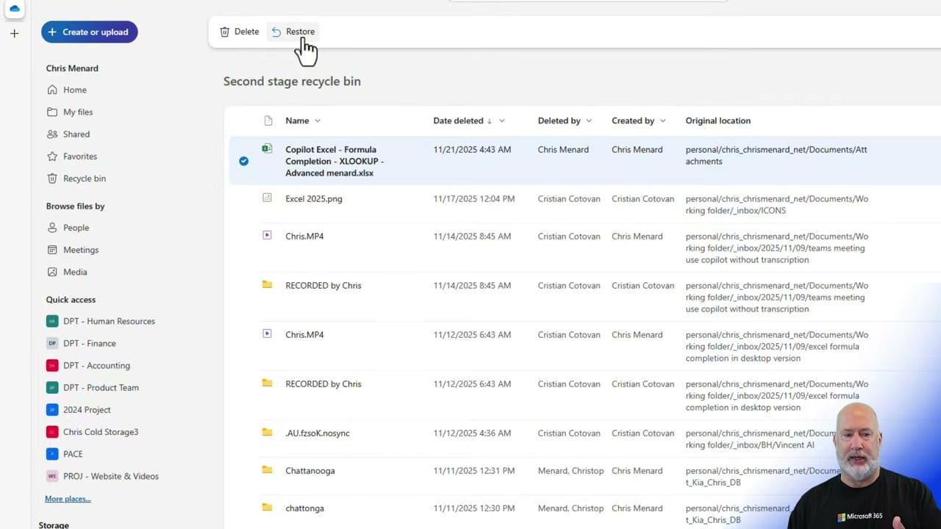
Task: Show More places in Quick access
Action: [67, 499]
